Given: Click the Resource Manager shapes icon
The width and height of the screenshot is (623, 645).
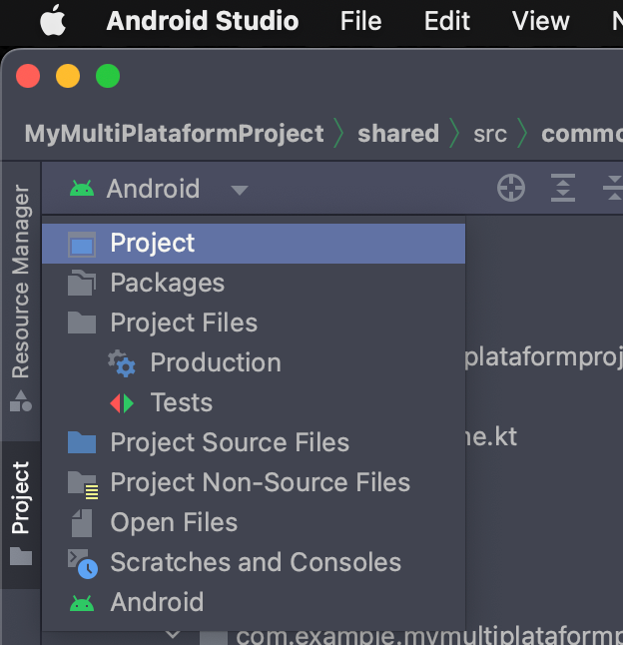Looking at the screenshot, I should (x=21, y=401).
